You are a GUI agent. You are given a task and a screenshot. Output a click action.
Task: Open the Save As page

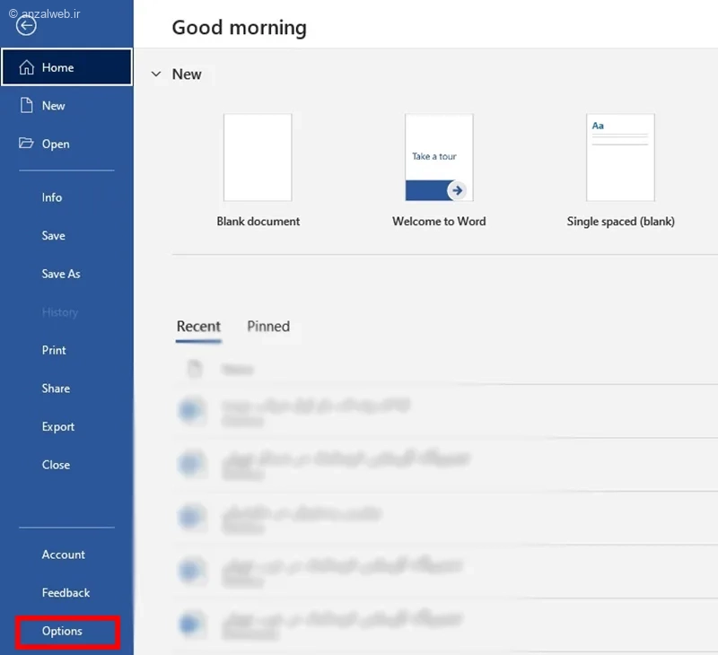tap(61, 274)
